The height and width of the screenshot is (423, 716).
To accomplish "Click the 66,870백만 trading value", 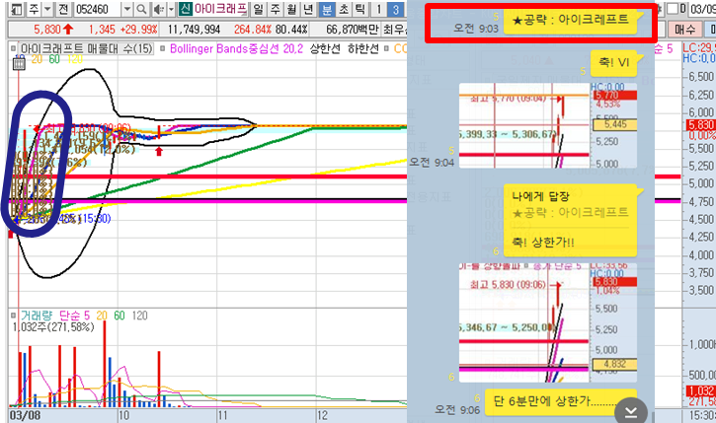I will pos(352,30).
